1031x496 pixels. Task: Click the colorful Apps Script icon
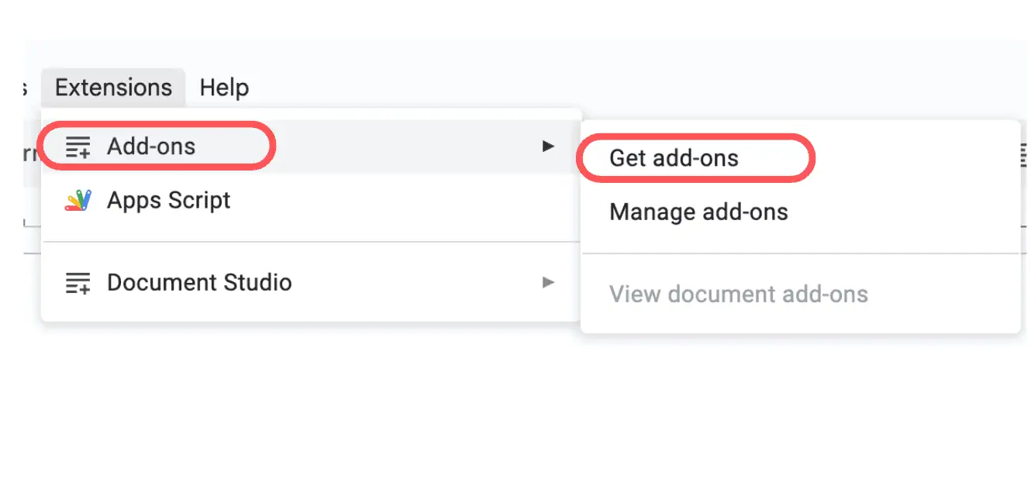(x=78, y=201)
